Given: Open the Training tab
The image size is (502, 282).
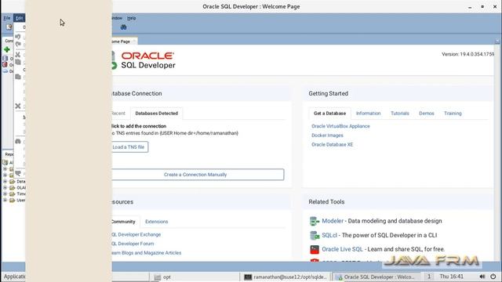Looking at the screenshot, I should point(453,113).
